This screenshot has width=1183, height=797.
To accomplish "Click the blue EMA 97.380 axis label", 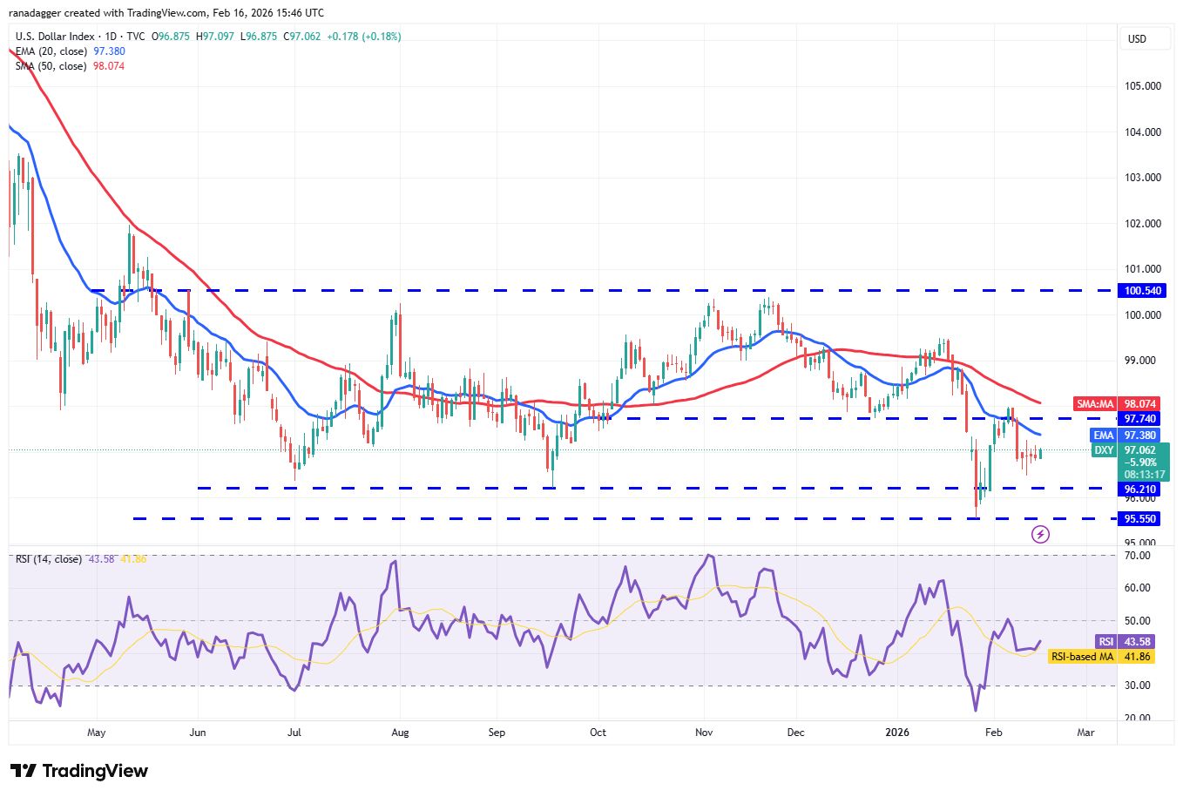I will [x=1127, y=435].
